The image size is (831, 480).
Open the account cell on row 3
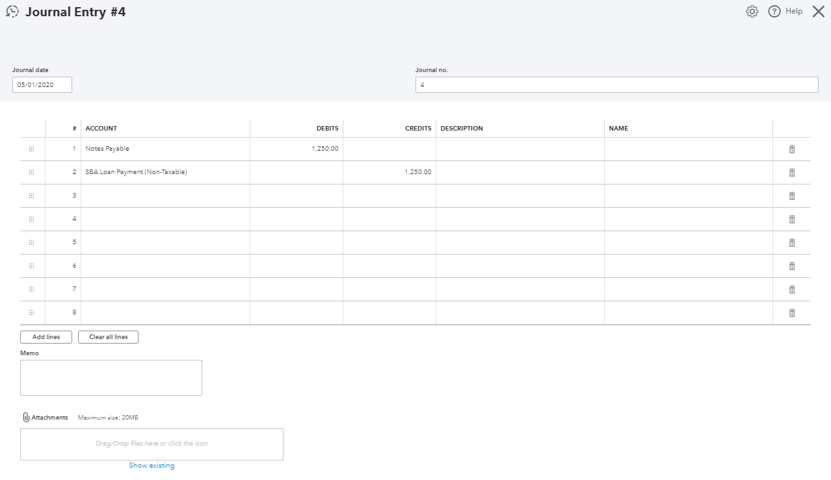tap(165, 196)
